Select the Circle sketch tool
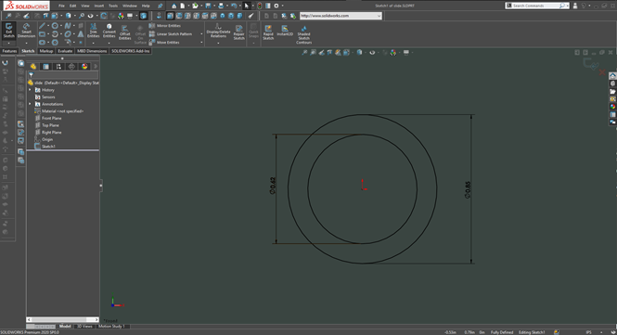 [x=55, y=26]
